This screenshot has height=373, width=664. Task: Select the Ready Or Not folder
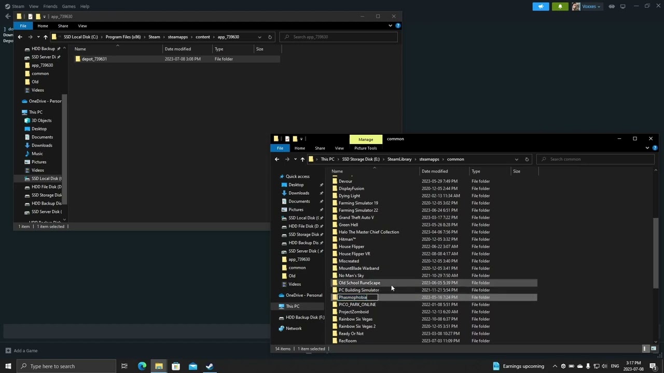(351, 334)
